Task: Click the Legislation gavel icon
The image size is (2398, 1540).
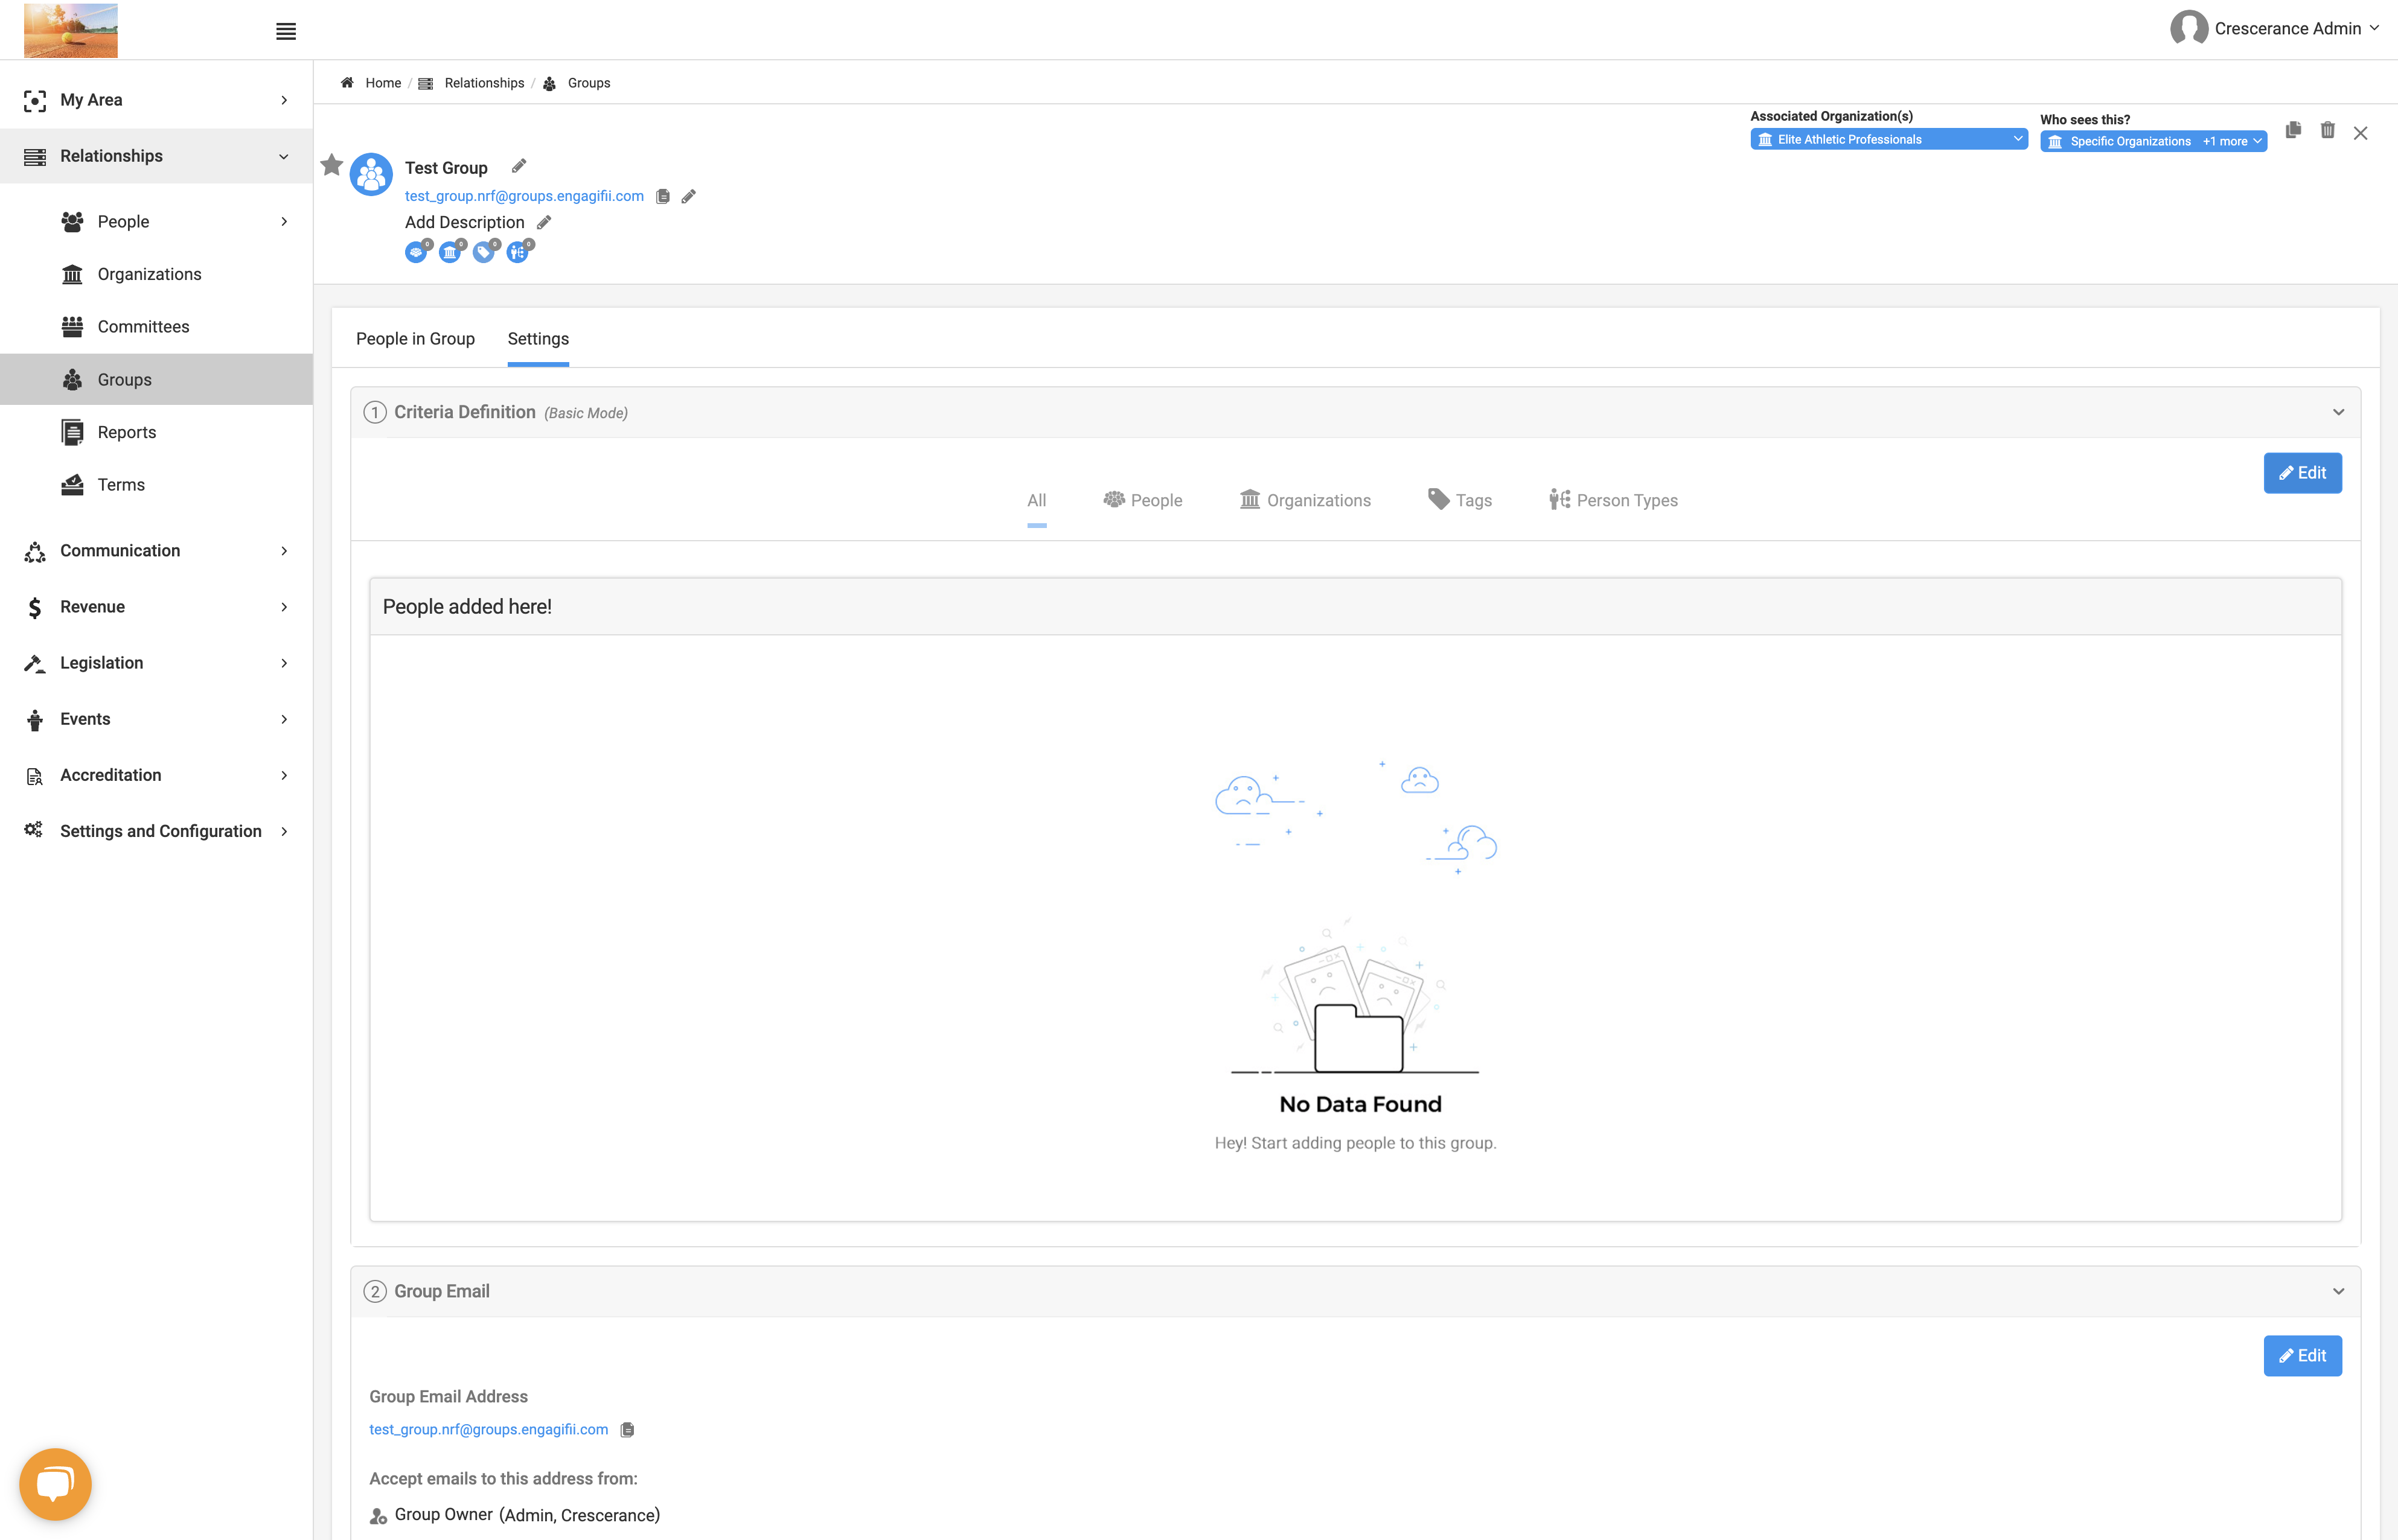Action: (x=35, y=663)
